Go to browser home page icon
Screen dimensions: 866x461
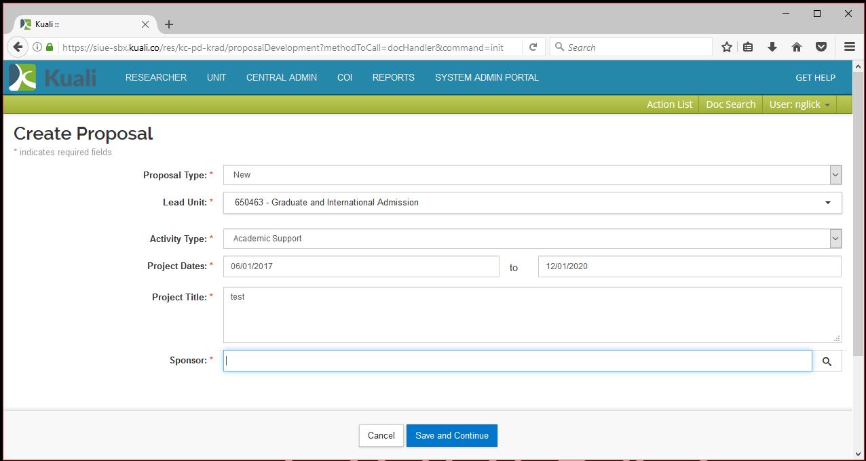[x=797, y=47]
